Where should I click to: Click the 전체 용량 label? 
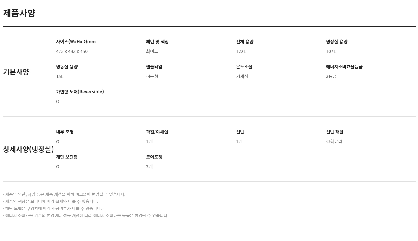click(245, 42)
